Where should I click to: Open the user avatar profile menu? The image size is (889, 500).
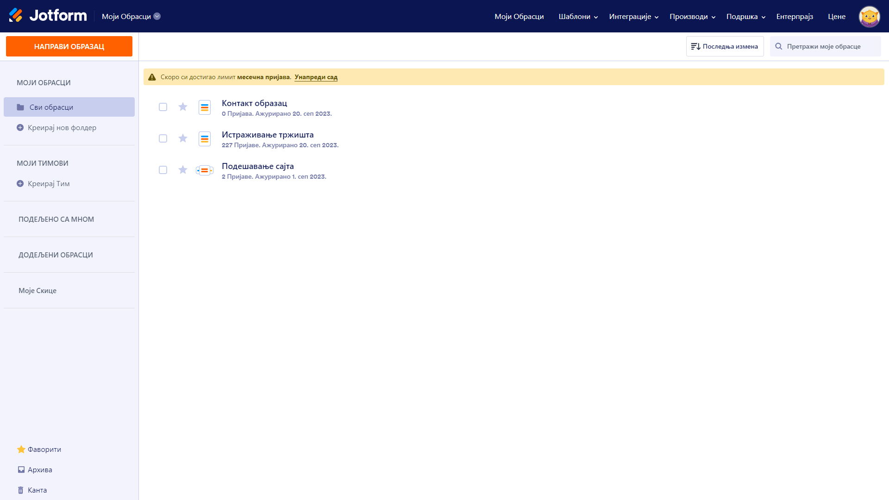click(869, 17)
